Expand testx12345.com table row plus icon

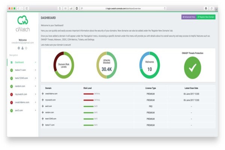tap(43, 119)
